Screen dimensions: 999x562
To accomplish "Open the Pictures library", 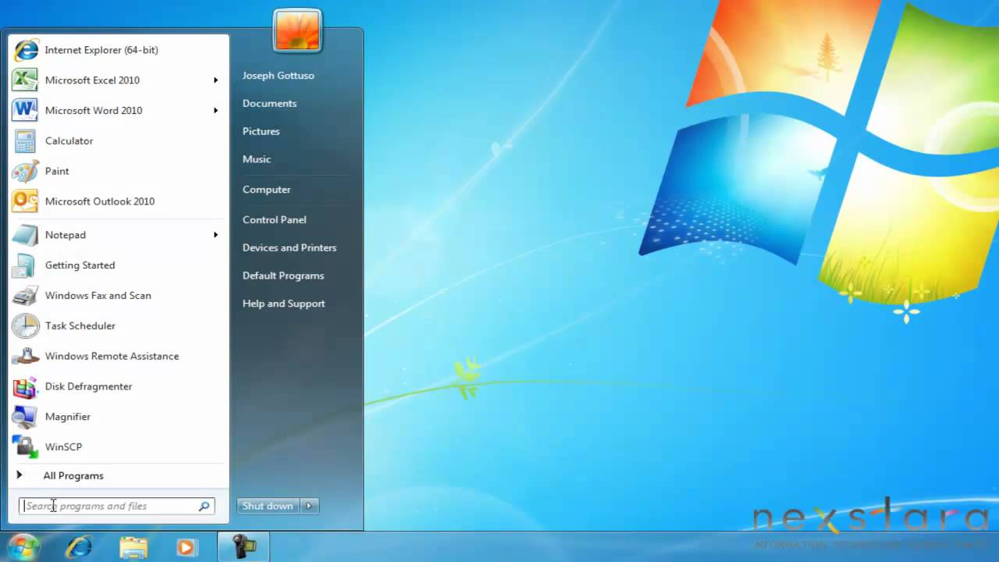I will pos(261,132).
